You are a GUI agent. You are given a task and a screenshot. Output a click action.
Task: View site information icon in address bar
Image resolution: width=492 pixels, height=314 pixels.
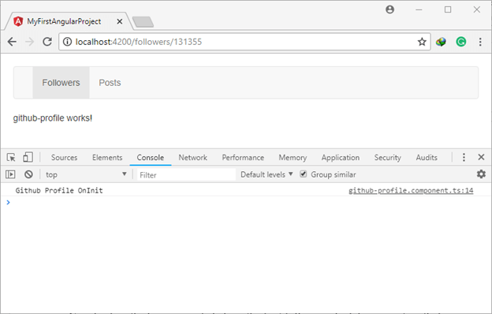coord(67,42)
